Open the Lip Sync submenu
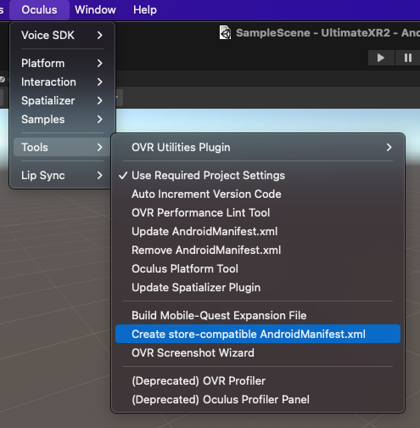The width and height of the screenshot is (420, 428). 62,176
